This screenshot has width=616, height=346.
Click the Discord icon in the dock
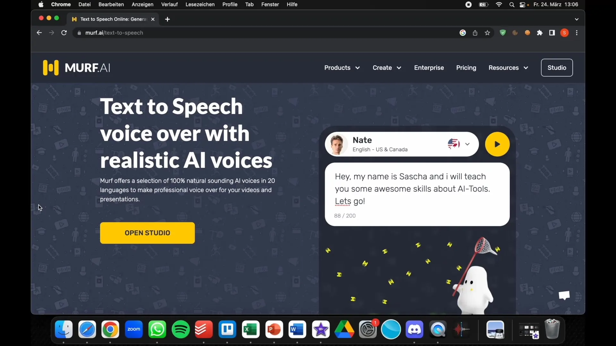415,330
